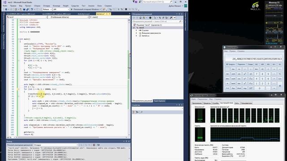The image size is (287, 161).
Task: Open Properties wrench icon in Solution Explorer toolbar
Action: coord(171,18)
